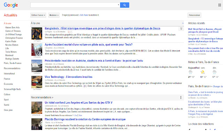Select Nicolas Batum topic in sidebar
The image size is (223, 139).
point(11,45)
